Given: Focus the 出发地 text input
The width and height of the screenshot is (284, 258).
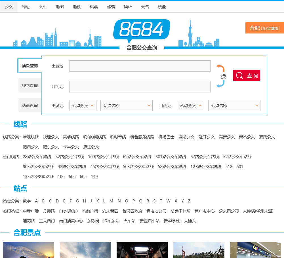Looking at the screenshot, I should (140, 66).
